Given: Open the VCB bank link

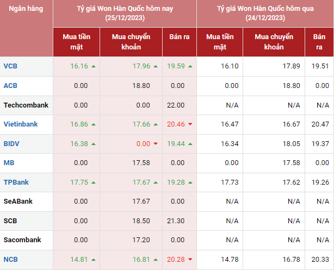Looking at the screenshot, I should [10, 66].
